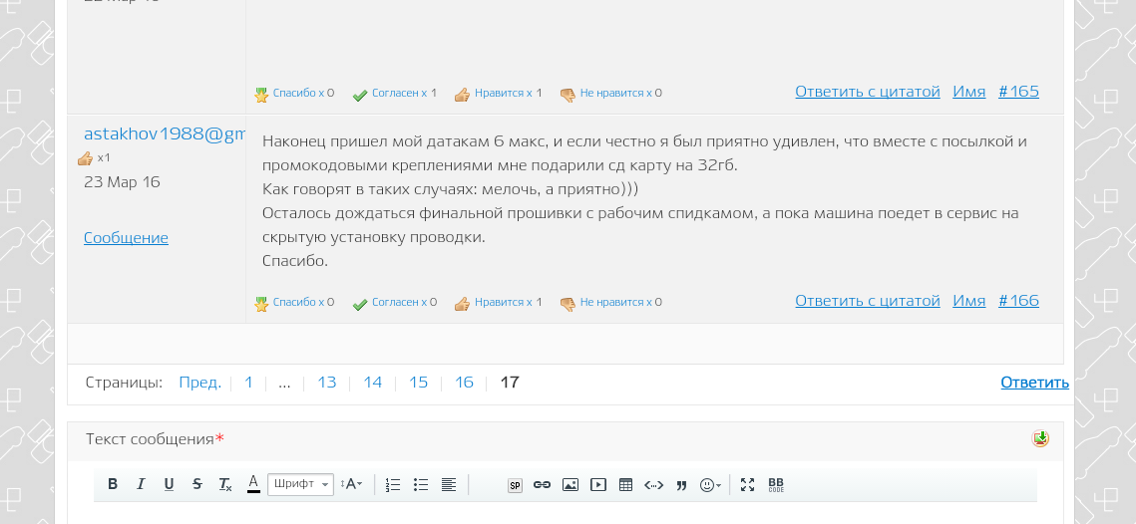The height and width of the screenshot is (524, 1136).
Task: Click the Ответить reply link
Action: click(1034, 383)
